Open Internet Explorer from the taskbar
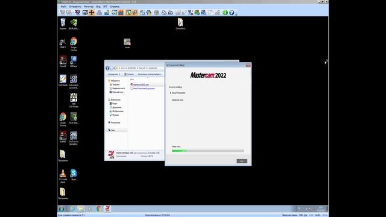The height and width of the screenshot is (217, 386). 72,209
